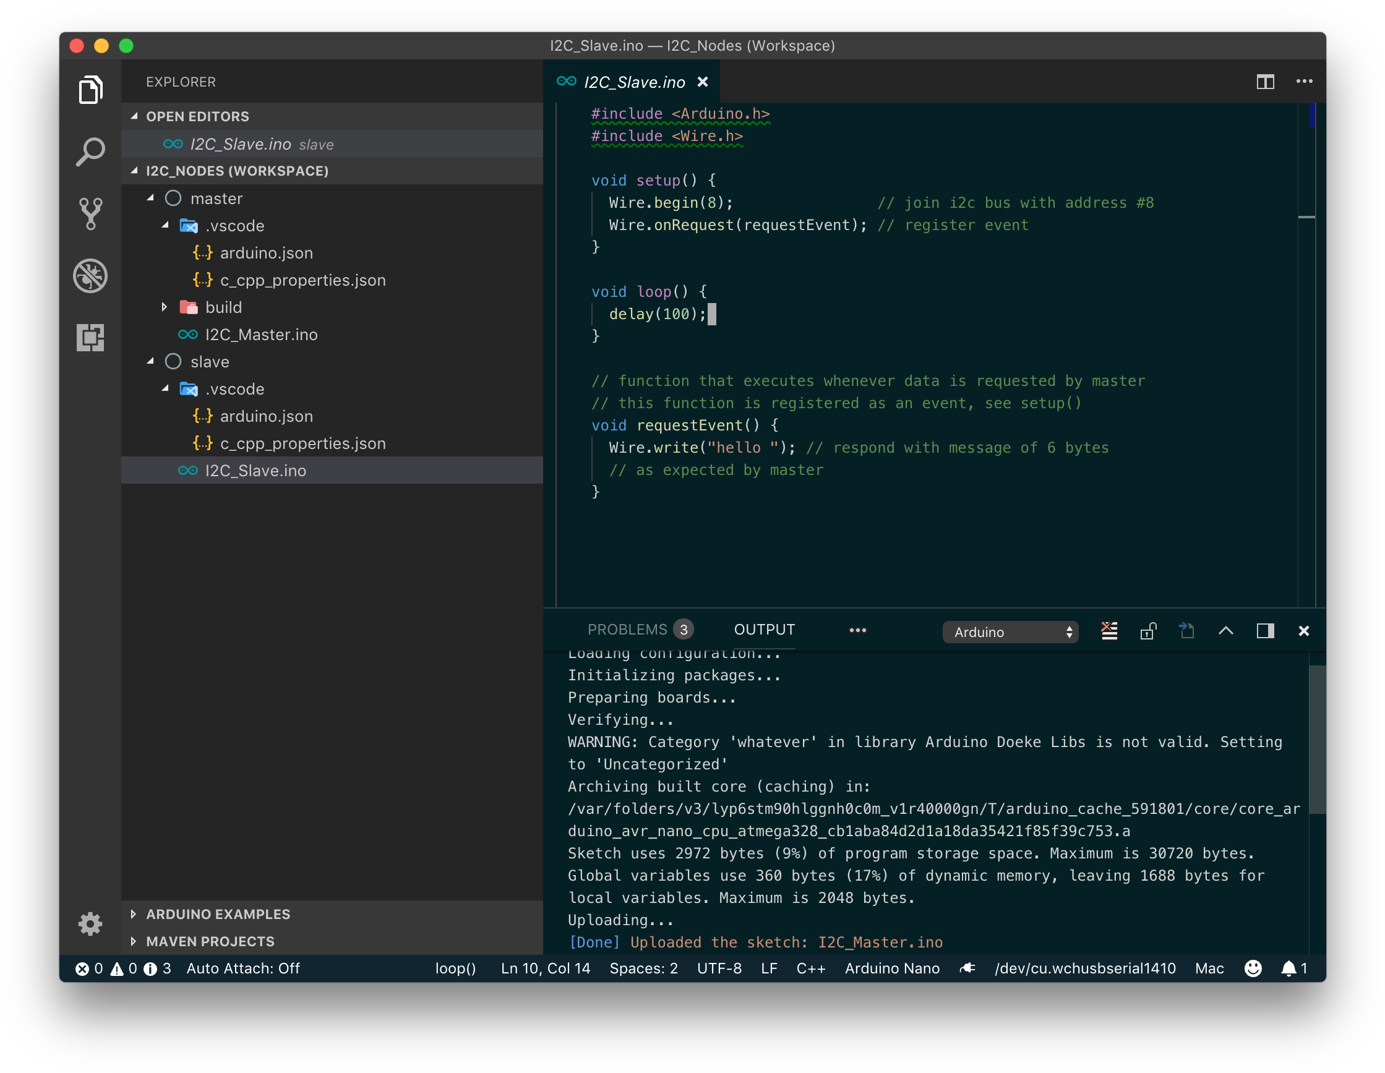The width and height of the screenshot is (1385, 1073).
Task: Switch to the Problems tab
Action: (x=627, y=629)
